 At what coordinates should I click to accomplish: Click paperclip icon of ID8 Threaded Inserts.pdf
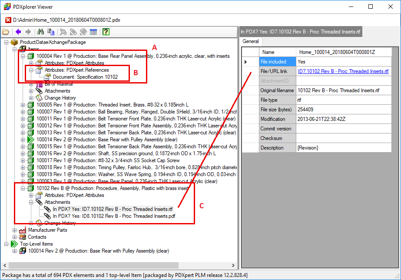[47, 216]
